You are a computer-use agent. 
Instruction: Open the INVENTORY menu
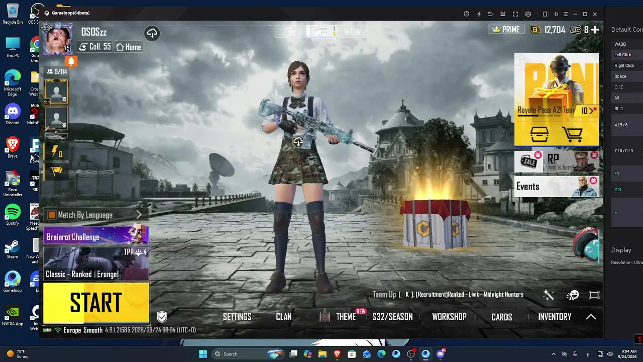(555, 317)
